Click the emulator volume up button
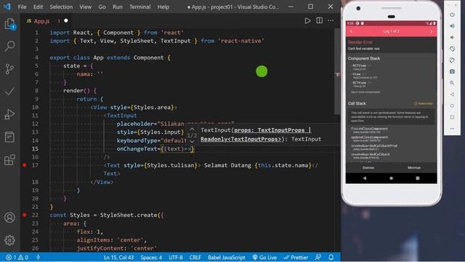The image size is (465, 262). pos(452,26)
